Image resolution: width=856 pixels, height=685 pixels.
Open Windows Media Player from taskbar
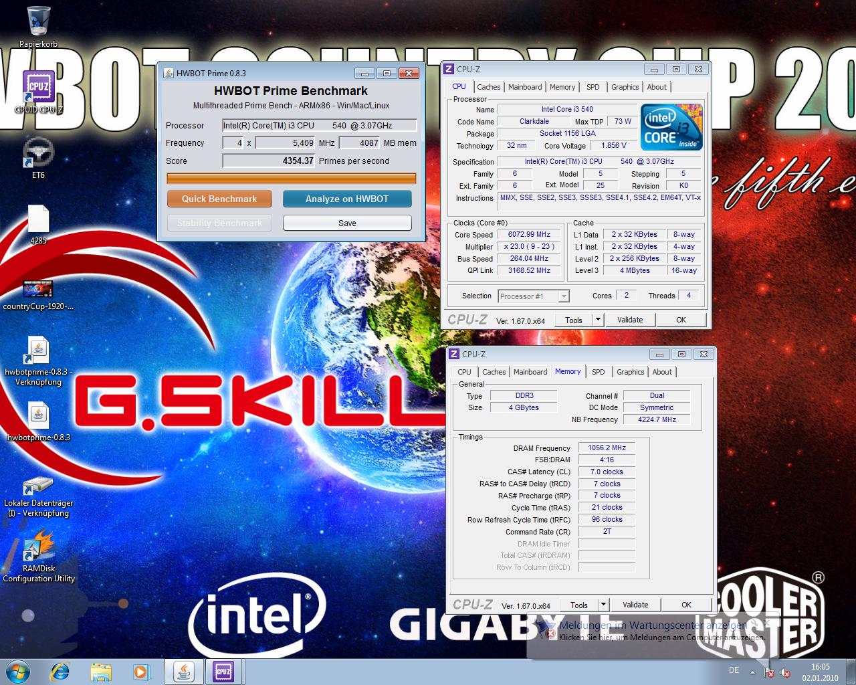click(141, 671)
